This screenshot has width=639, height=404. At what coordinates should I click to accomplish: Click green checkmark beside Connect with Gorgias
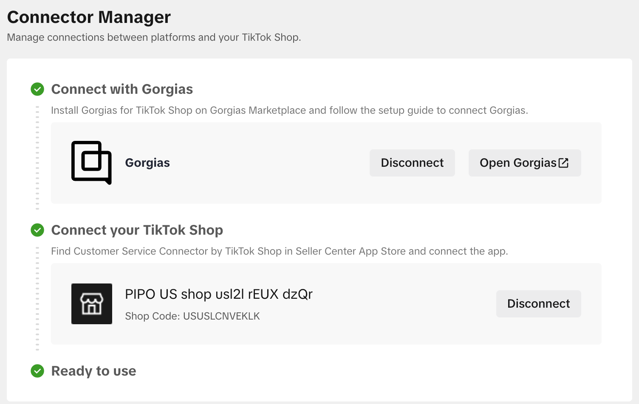click(x=37, y=89)
